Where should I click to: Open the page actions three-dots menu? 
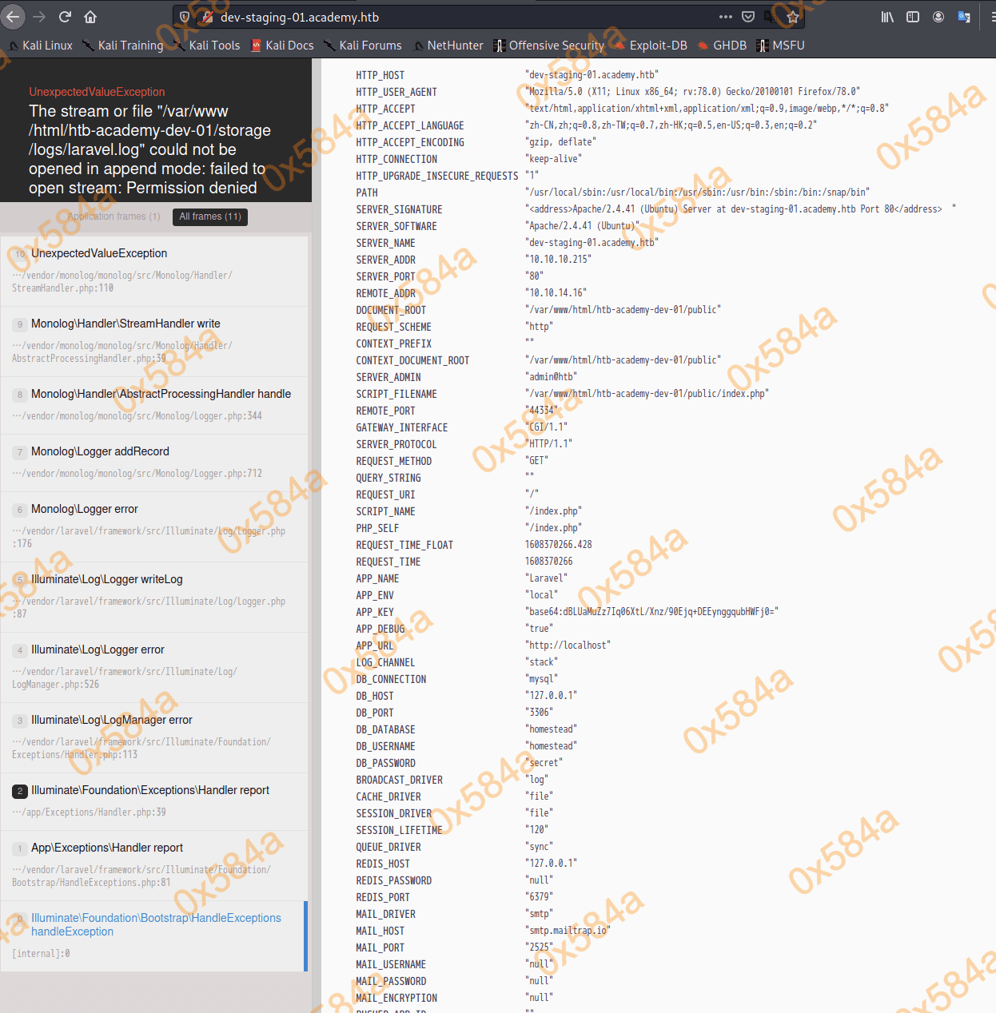tap(725, 17)
